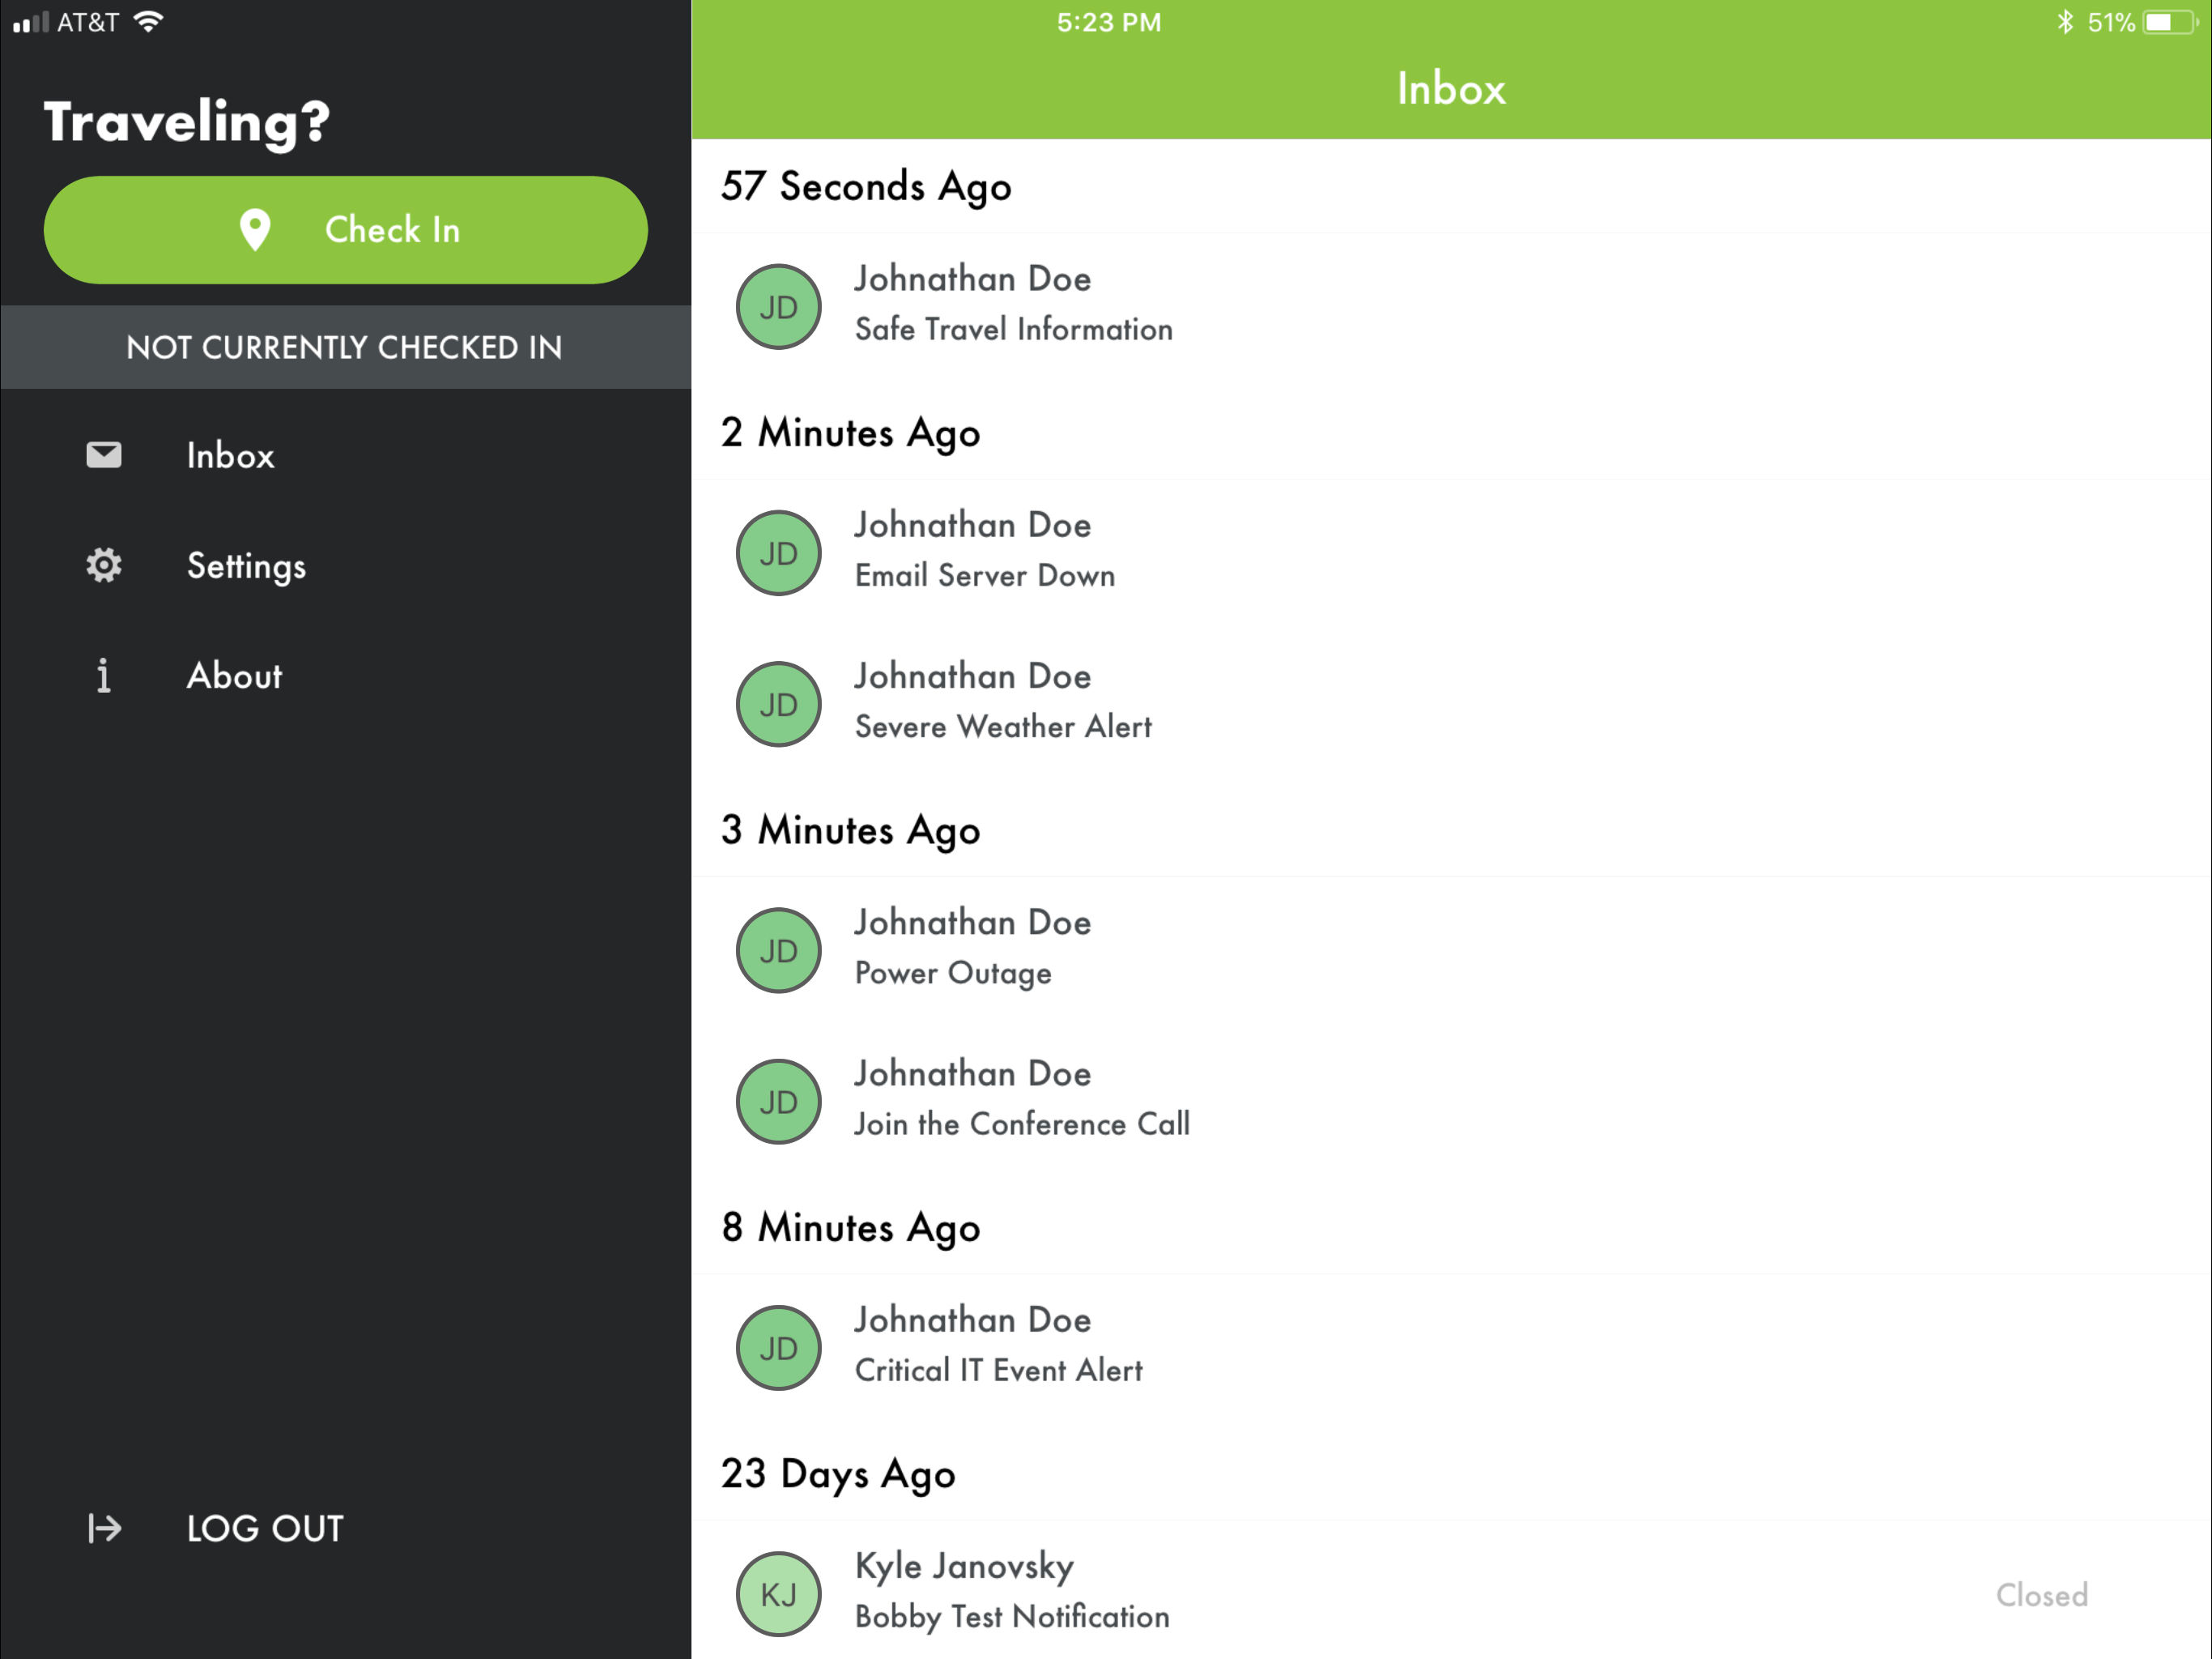Click the envelope icon next to Inbox
This screenshot has width=2212, height=1659.
click(104, 455)
